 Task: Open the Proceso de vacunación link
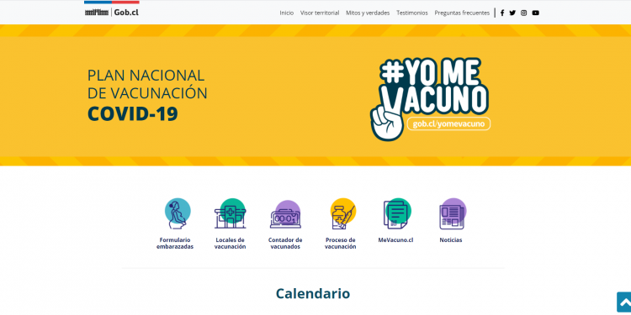pyautogui.click(x=341, y=243)
